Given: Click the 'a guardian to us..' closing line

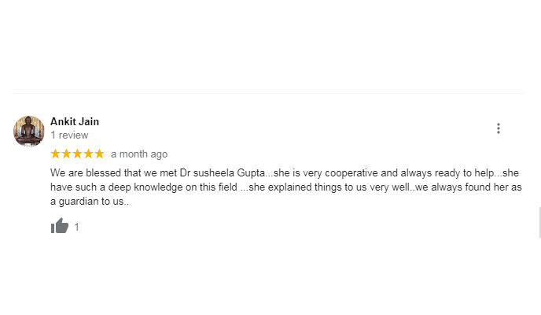Looking at the screenshot, I should pyautogui.click(x=90, y=202).
